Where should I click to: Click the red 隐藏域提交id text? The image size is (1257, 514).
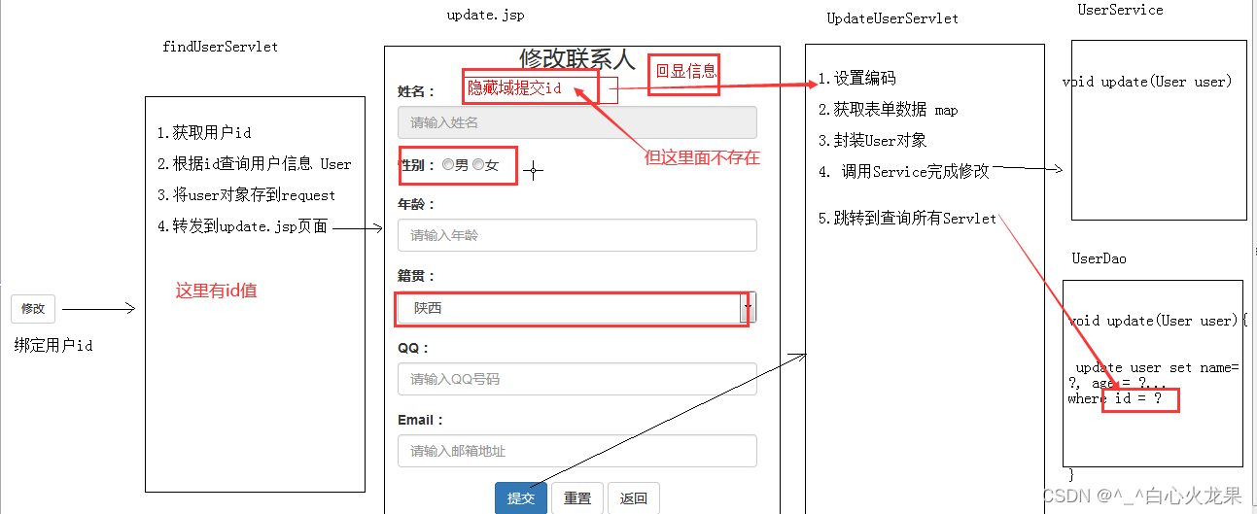514,88
